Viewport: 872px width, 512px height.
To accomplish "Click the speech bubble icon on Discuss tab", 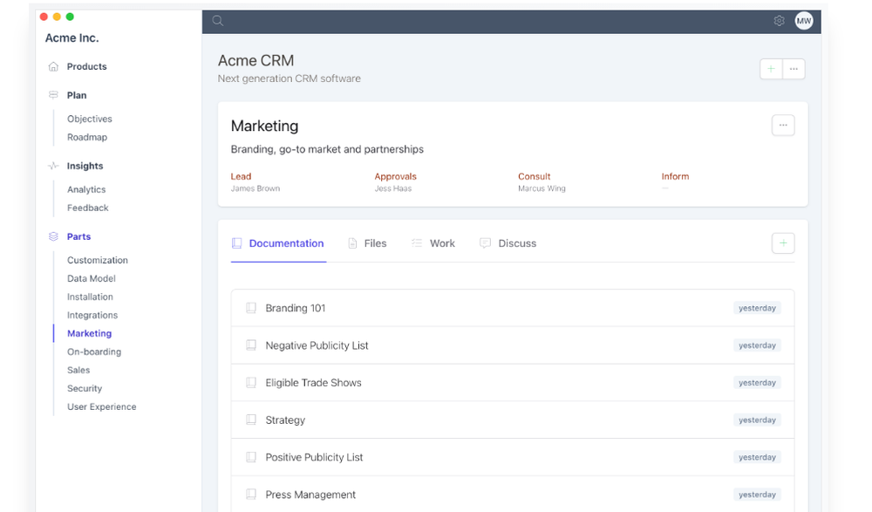I will click(485, 243).
